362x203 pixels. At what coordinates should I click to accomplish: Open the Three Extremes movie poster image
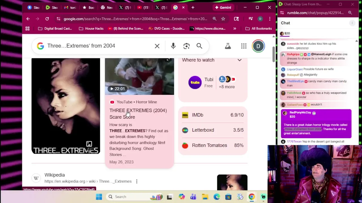[66, 106]
